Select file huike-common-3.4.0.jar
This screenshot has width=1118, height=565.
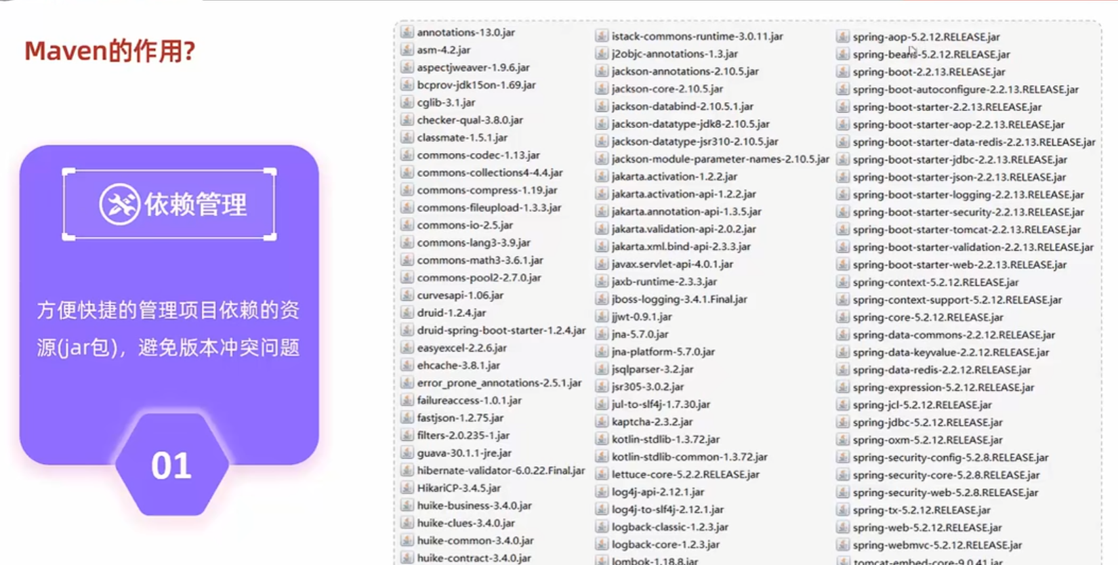pyautogui.click(x=476, y=541)
